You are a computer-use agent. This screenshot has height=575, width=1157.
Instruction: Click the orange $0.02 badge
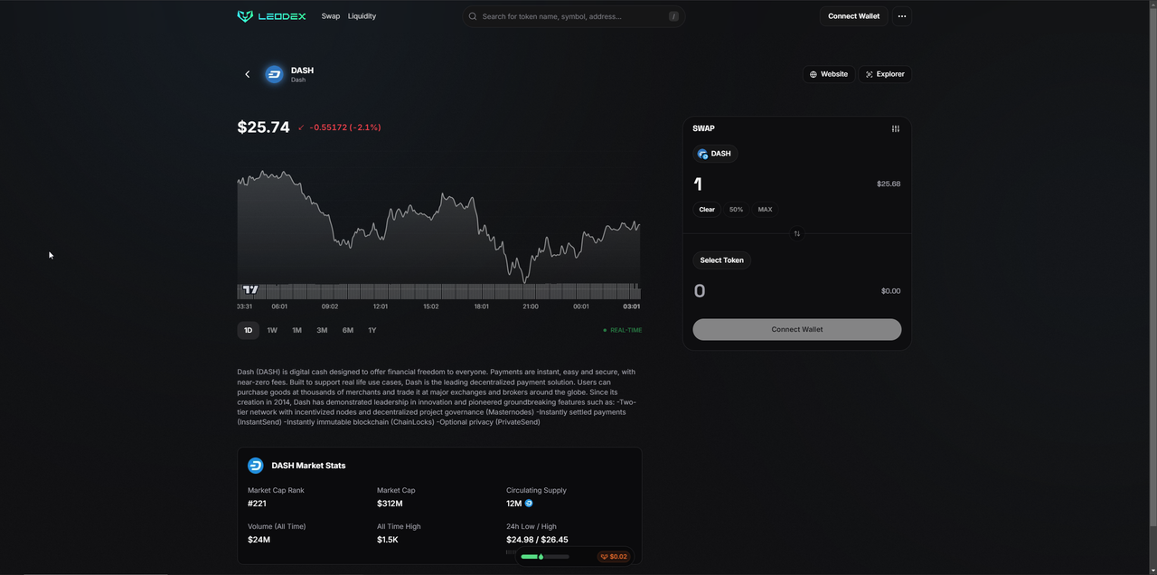[x=614, y=557]
